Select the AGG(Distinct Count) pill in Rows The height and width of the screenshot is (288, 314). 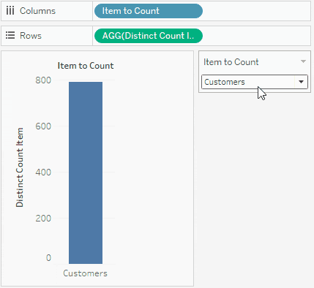click(149, 36)
